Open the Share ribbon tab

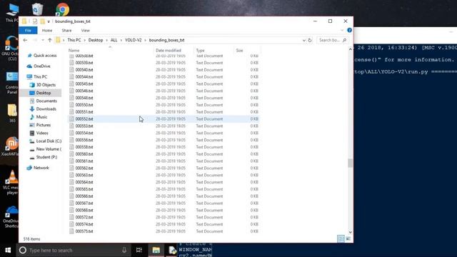[66, 30]
